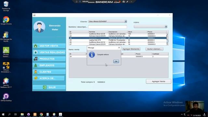208x117 pixels.
Task: Click the taskbar clock date
Action: click(x=197, y=116)
